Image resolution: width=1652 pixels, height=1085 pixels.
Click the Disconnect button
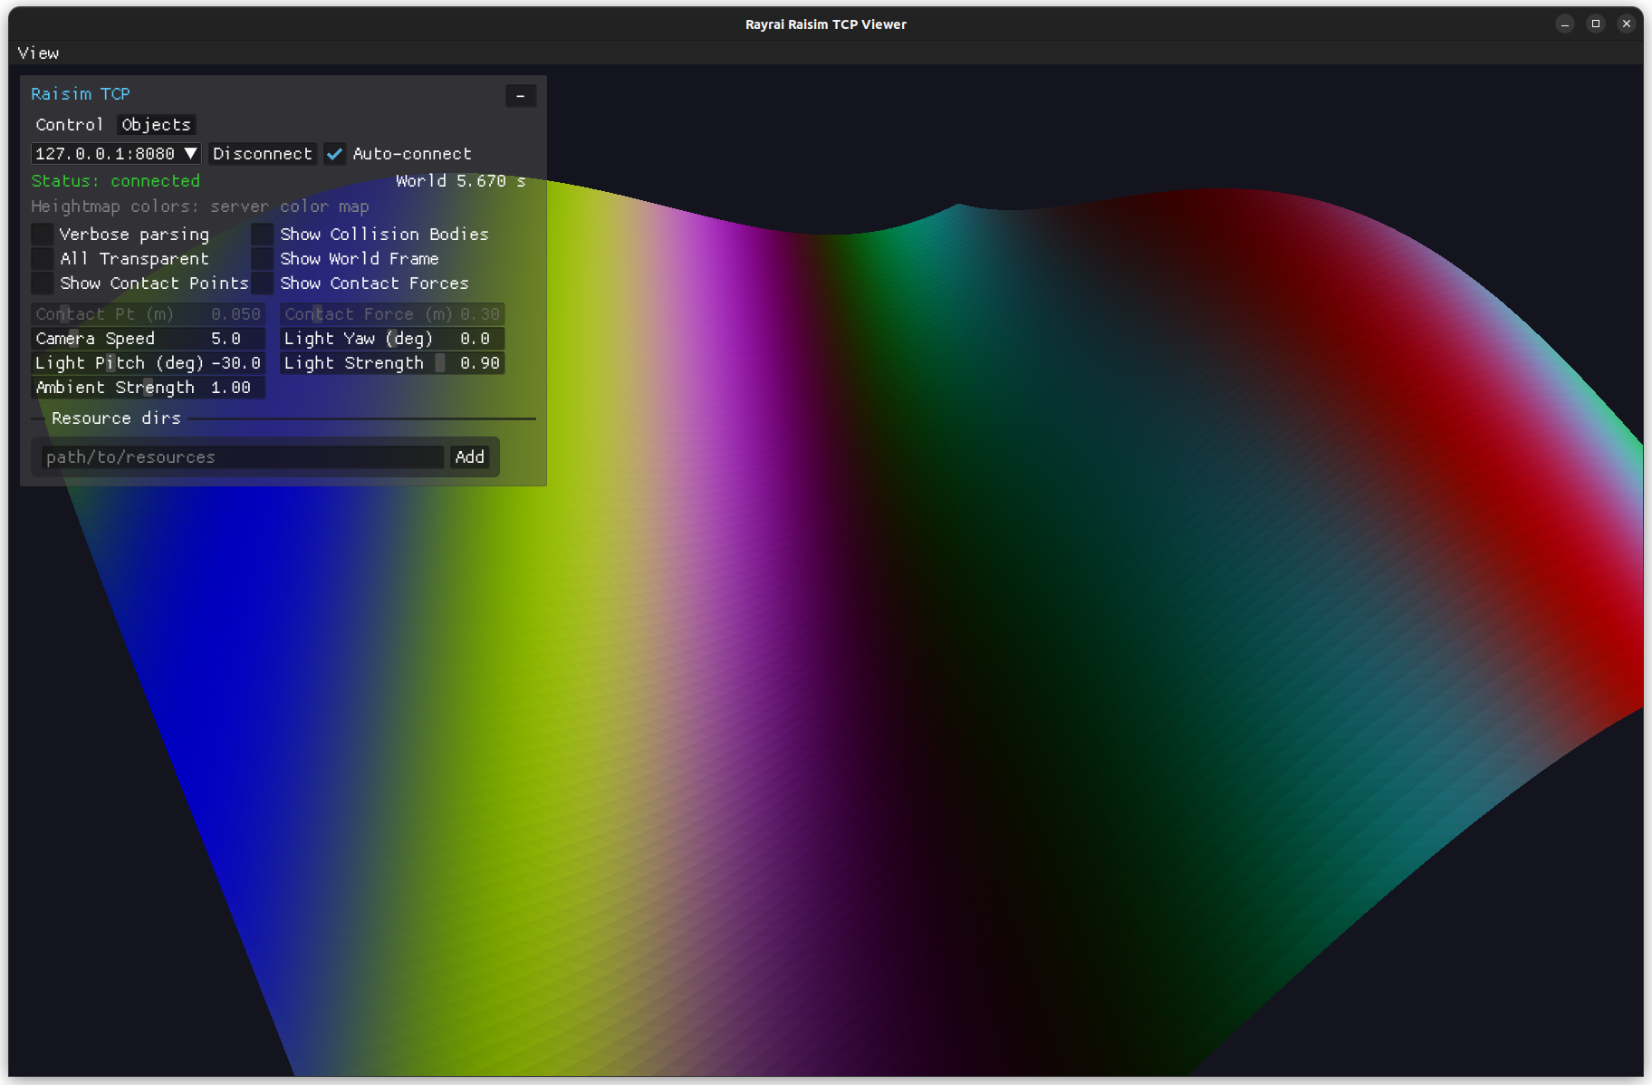coord(262,153)
